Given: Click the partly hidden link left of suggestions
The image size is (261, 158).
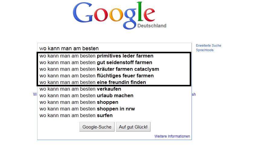Looking at the screenshot, I should click(x=35, y=94).
